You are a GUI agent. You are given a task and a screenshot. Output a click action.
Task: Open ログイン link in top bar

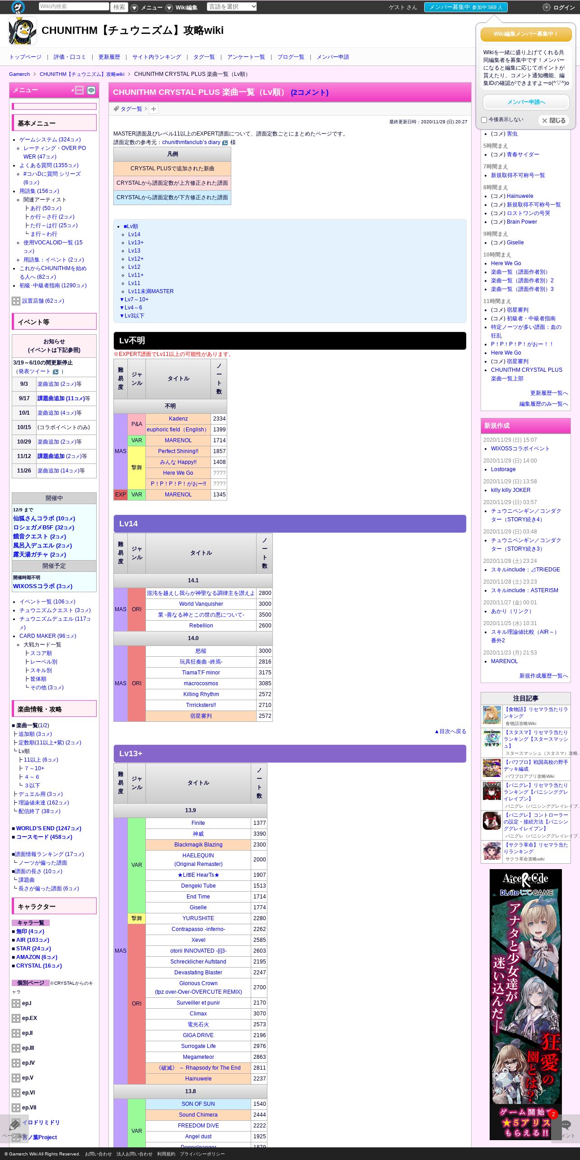(564, 8)
